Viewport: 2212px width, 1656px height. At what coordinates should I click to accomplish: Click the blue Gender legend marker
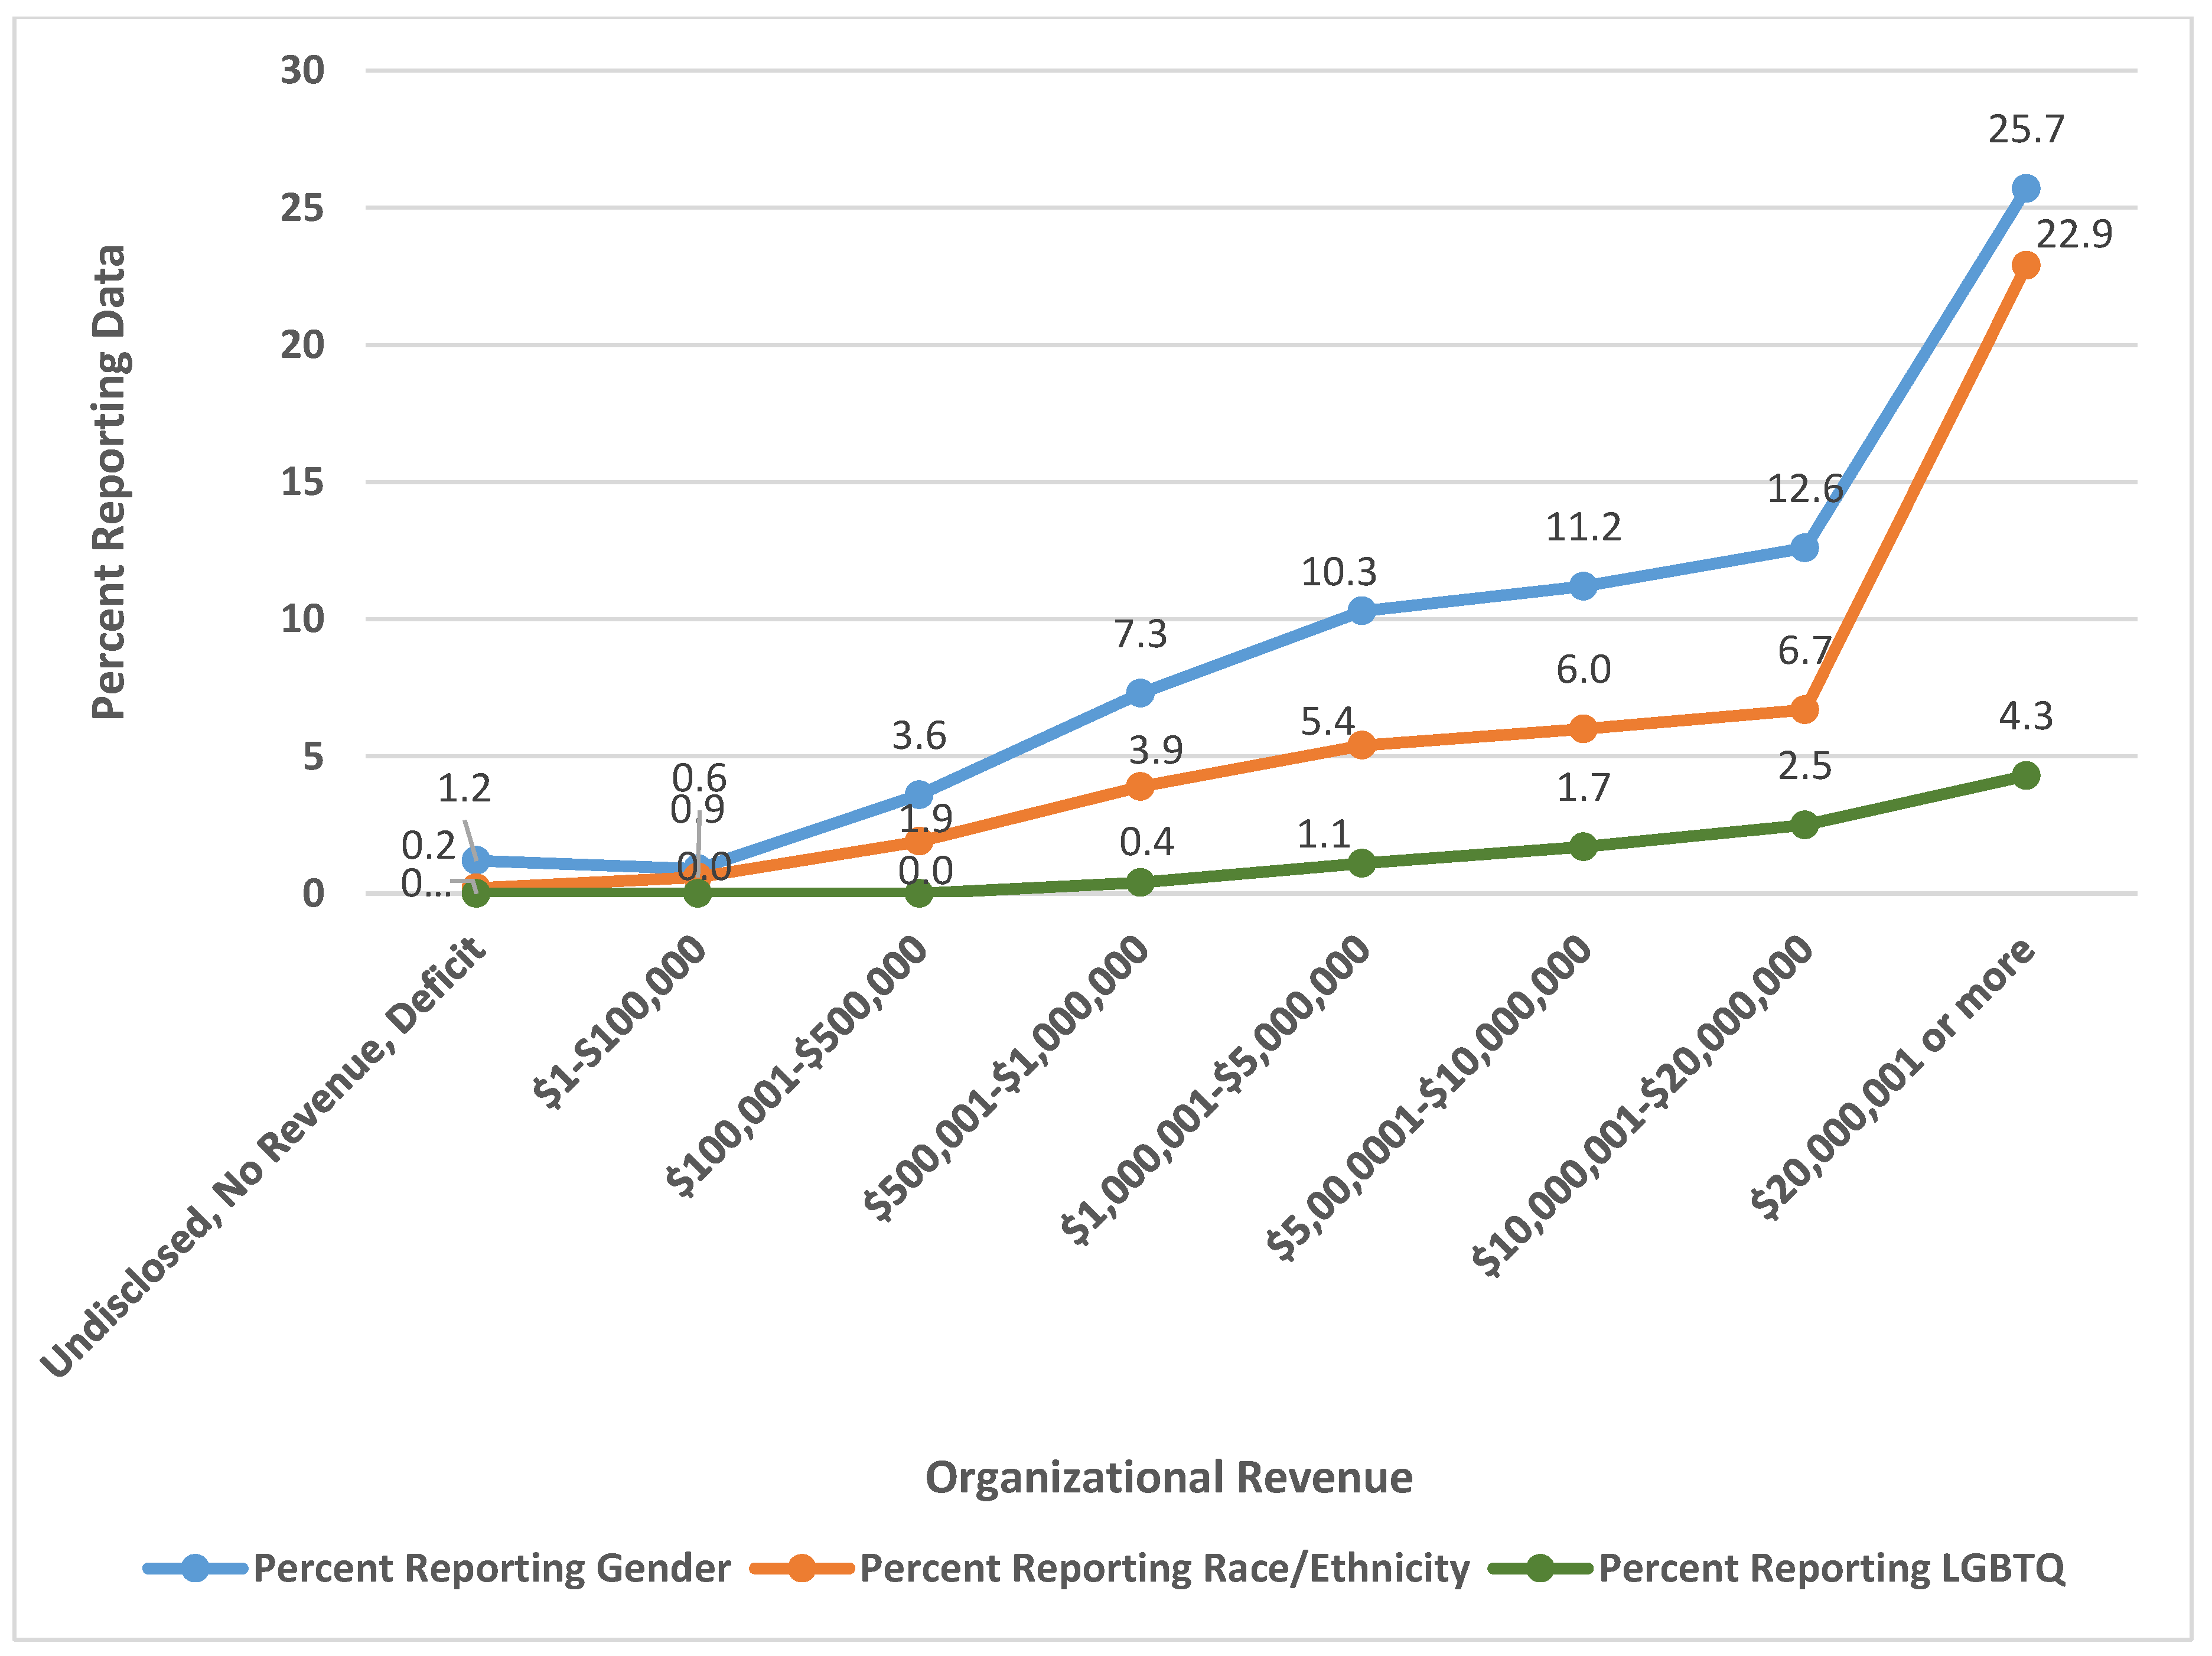pyautogui.click(x=195, y=1568)
